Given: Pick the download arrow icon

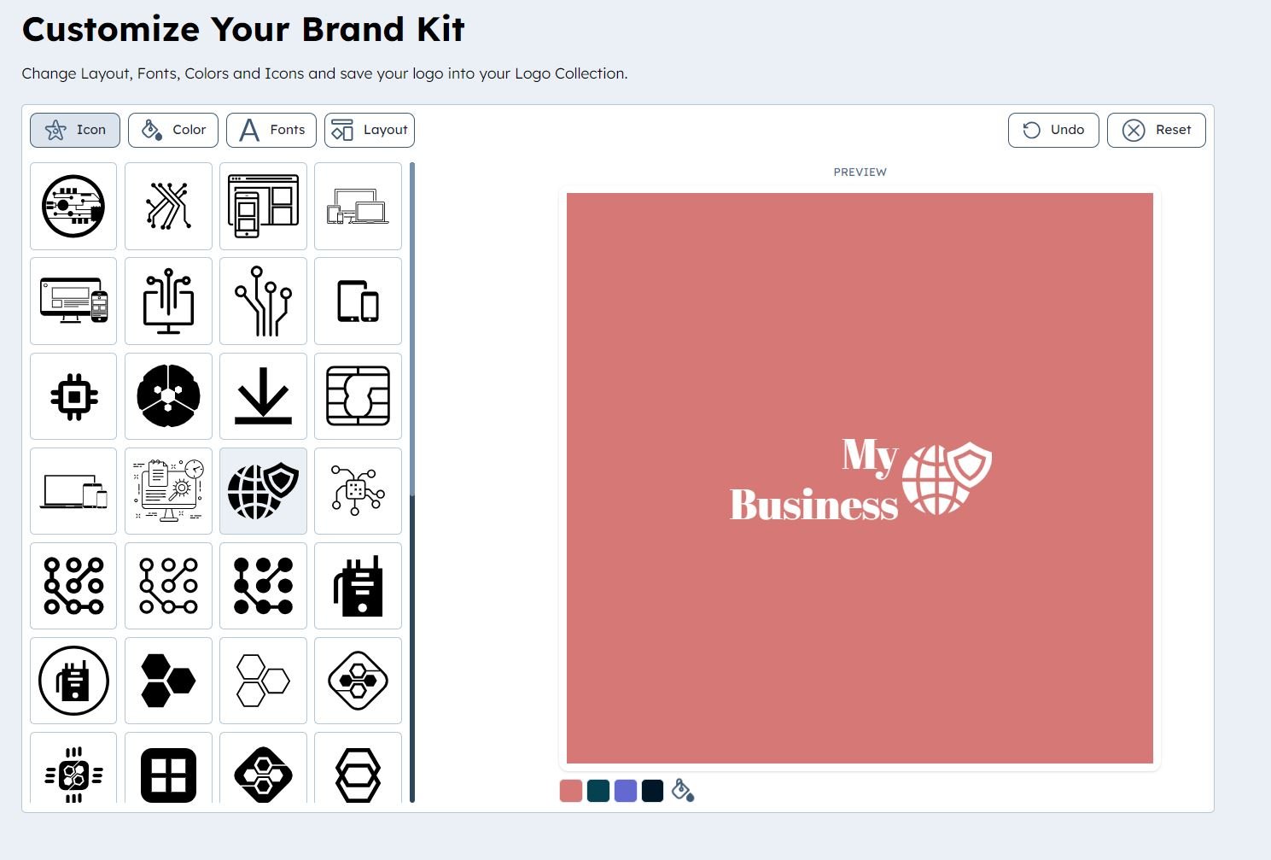Looking at the screenshot, I should coord(263,396).
